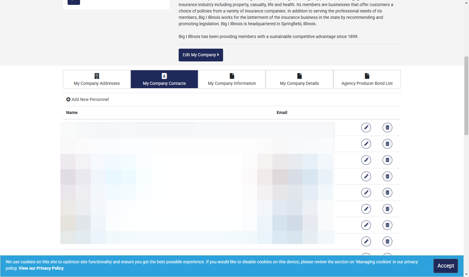The width and height of the screenshot is (469, 277).
Task: Open the View our Privacy Policy link
Action: click(41, 268)
